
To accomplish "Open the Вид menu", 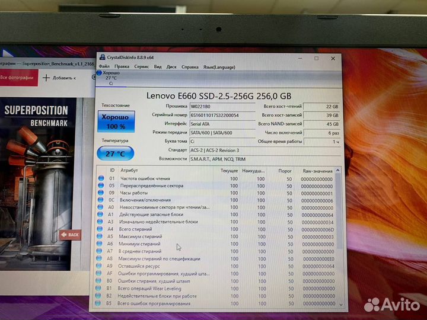I will click(158, 66).
